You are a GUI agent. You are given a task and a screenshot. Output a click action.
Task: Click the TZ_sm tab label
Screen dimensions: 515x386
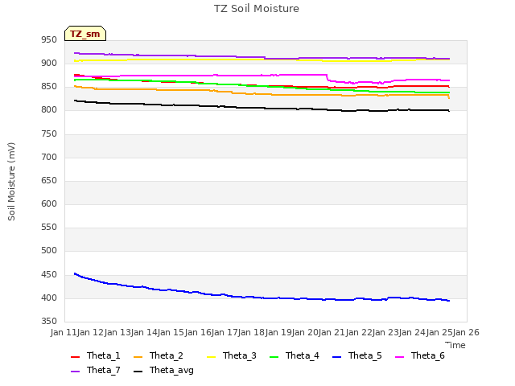85,34
